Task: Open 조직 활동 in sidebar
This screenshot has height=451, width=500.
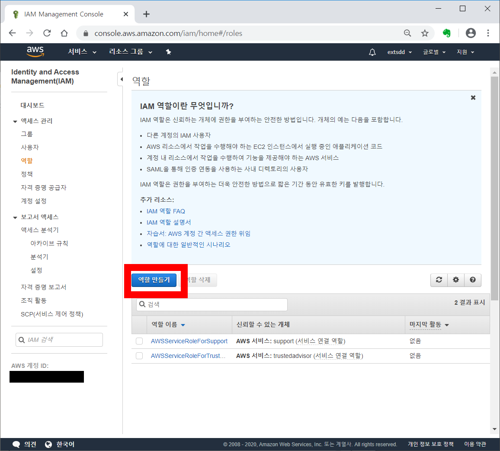Action: pyautogui.click(x=34, y=301)
